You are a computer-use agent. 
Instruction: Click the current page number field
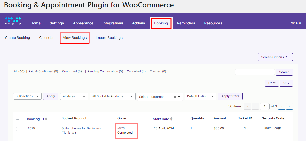click(265, 106)
